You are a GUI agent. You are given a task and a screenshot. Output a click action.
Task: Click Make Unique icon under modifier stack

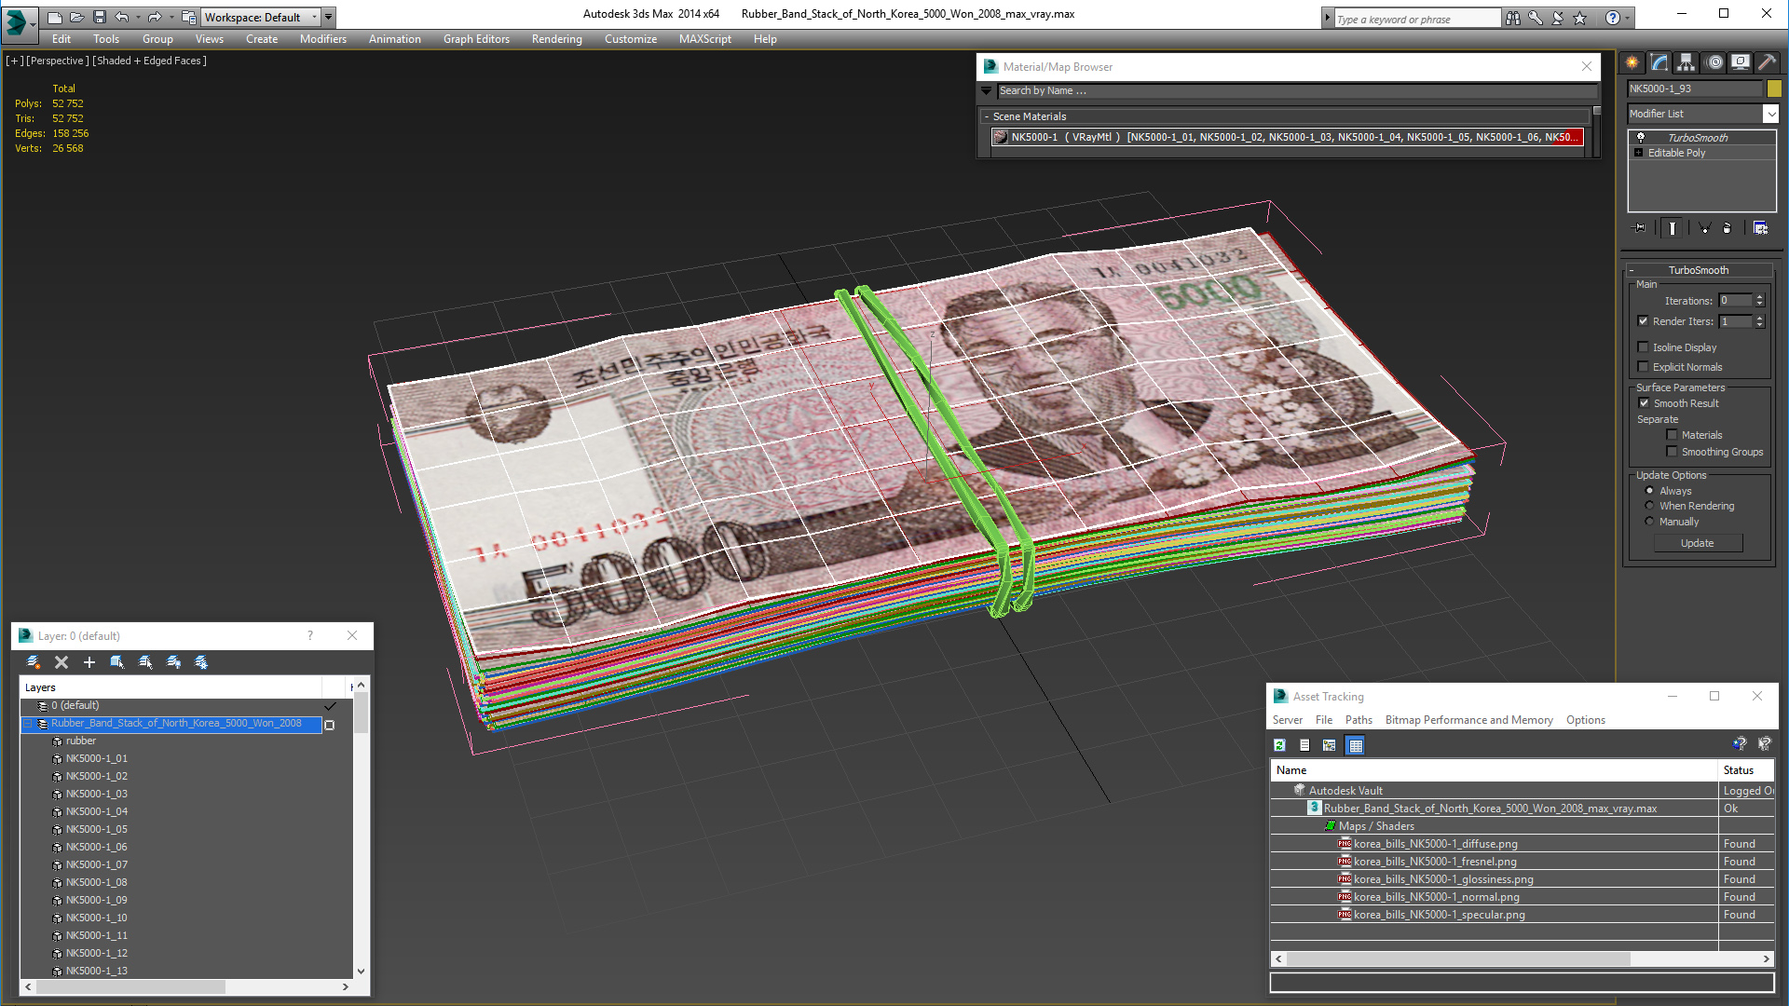pyautogui.click(x=1704, y=227)
